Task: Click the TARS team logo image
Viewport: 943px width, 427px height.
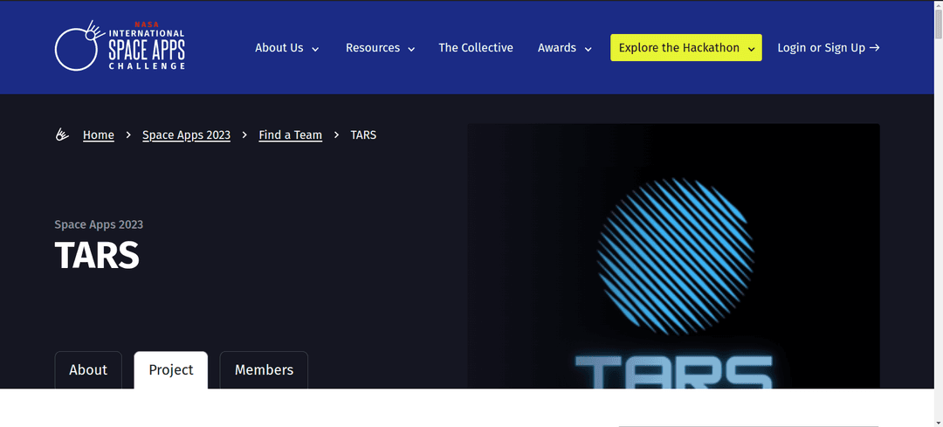Action: tap(673, 256)
